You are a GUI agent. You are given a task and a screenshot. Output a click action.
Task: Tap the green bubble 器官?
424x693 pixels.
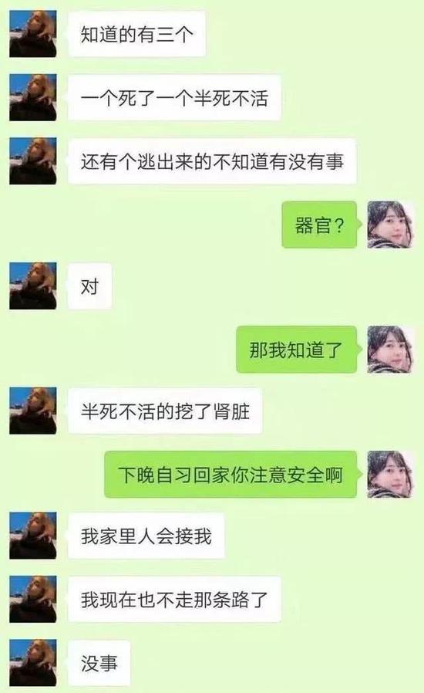click(319, 225)
